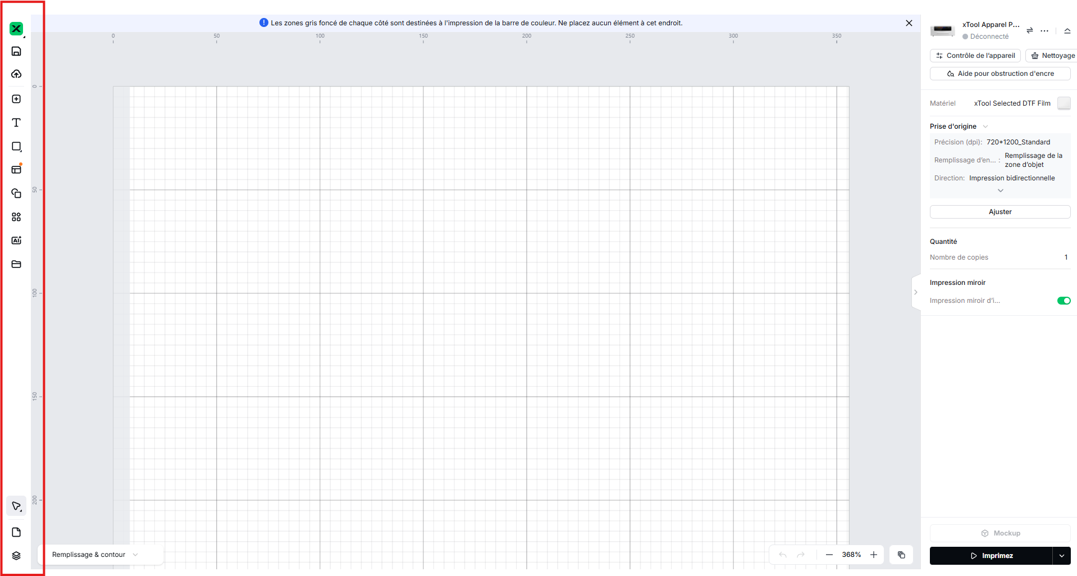This screenshot has height=576, width=1077.
Task: Select the Text tool
Action: coord(16,123)
